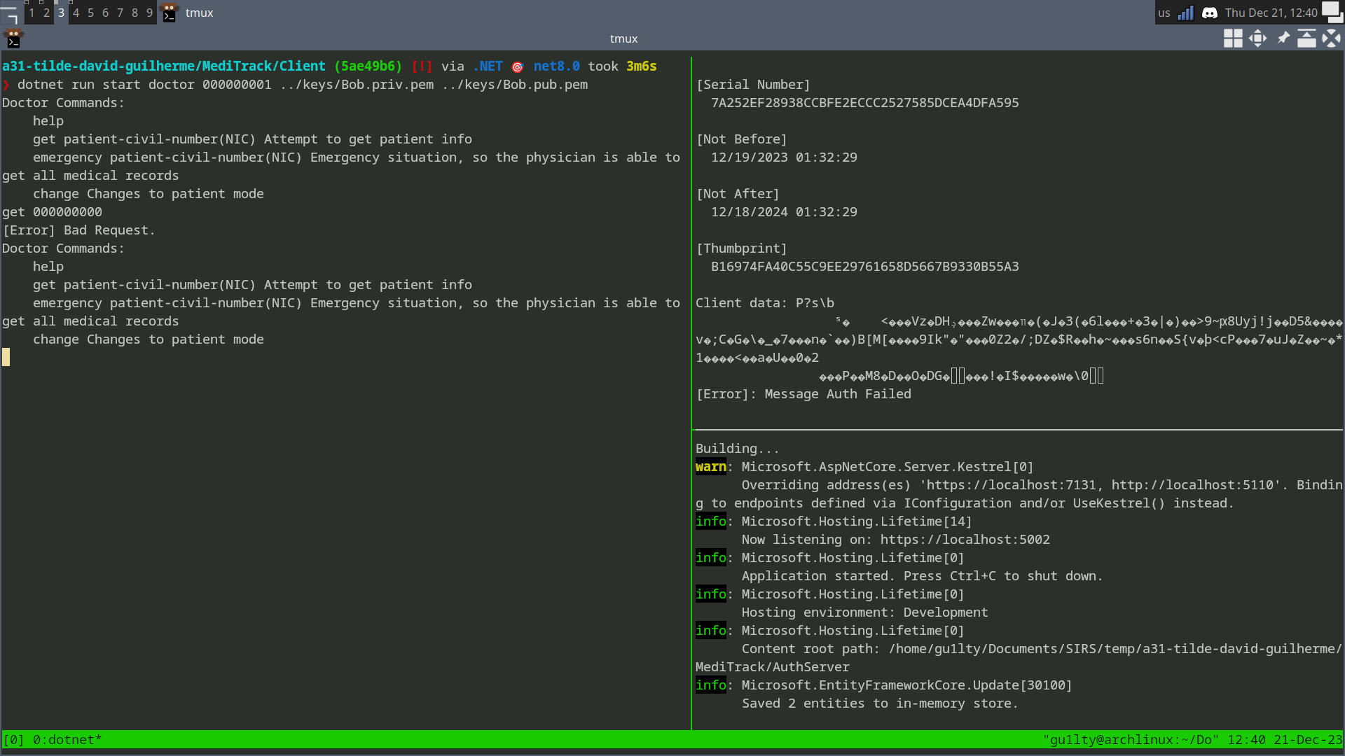Toggle the keep-on-top window button
Viewport: 1345px width, 756px height.
point(1306,38)
